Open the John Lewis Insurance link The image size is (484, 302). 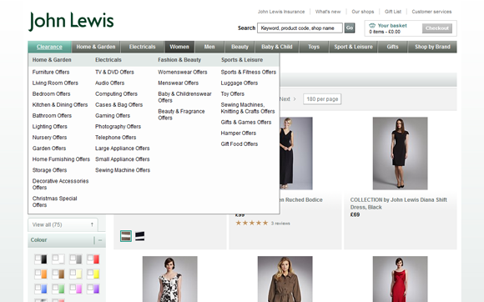pos(281,12)
